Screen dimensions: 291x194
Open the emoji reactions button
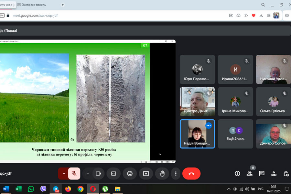(130, 174)
